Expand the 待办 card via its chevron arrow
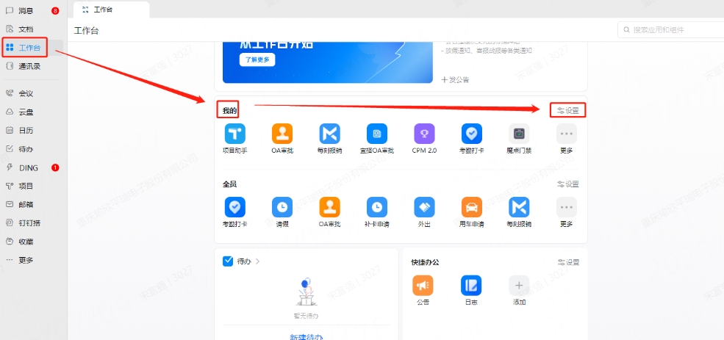 (258, 261)
